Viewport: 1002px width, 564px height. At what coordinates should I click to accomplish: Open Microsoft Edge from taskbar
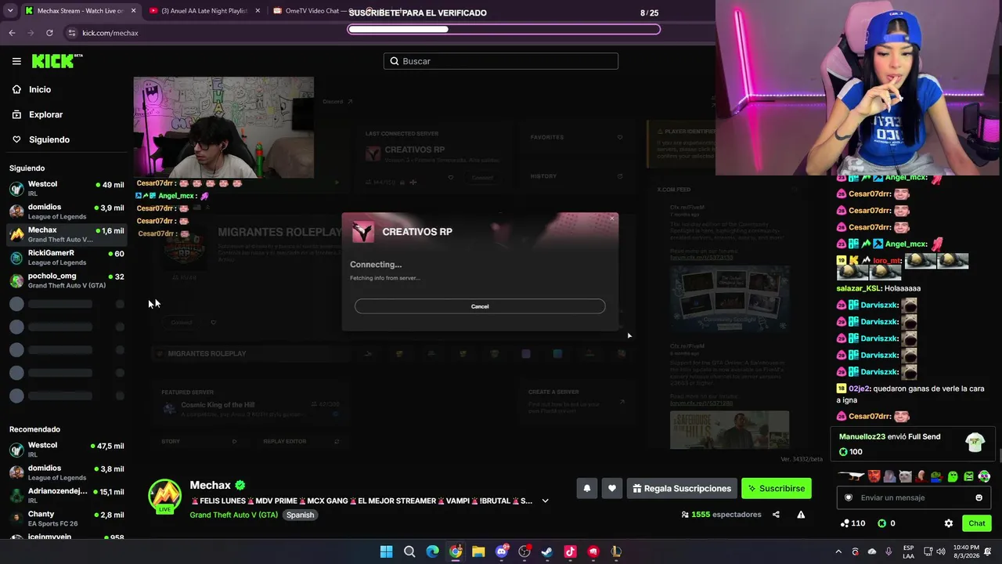point(432,551)
